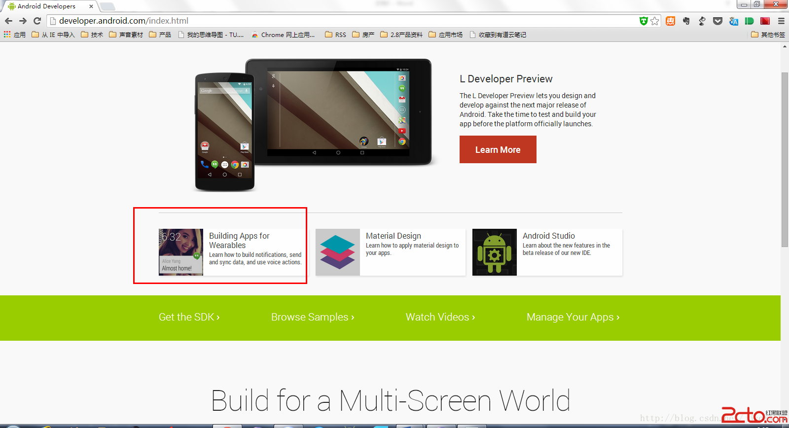
Task: Click the Android Studio robot gear icon
Action: 495,252
